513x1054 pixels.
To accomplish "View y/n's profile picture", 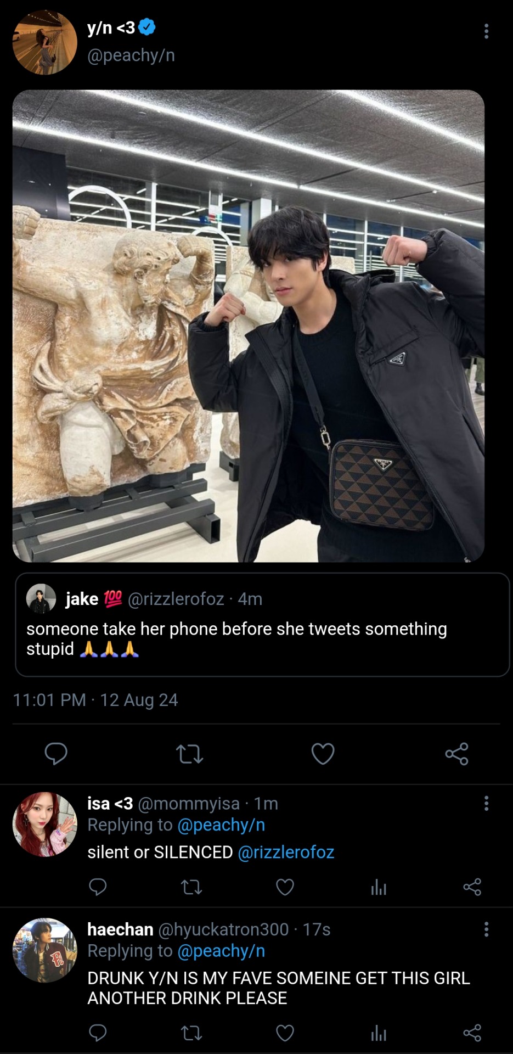I will click(x=44, y=42).
